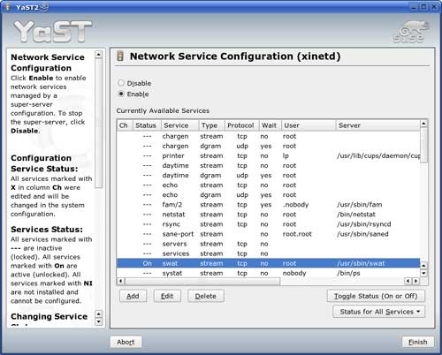Sort table by User column header
The width and height of the screenshot is (442, 355).
(x=309, y=125)
